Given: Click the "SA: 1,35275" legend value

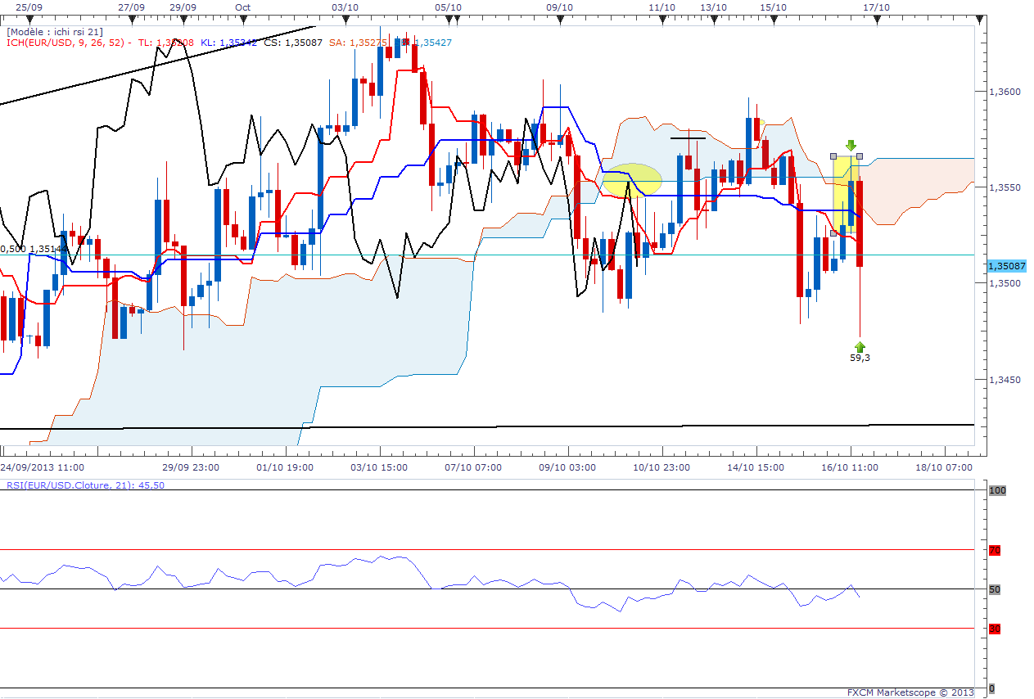Looking at the screenshot, I should (x=358, y=43).
